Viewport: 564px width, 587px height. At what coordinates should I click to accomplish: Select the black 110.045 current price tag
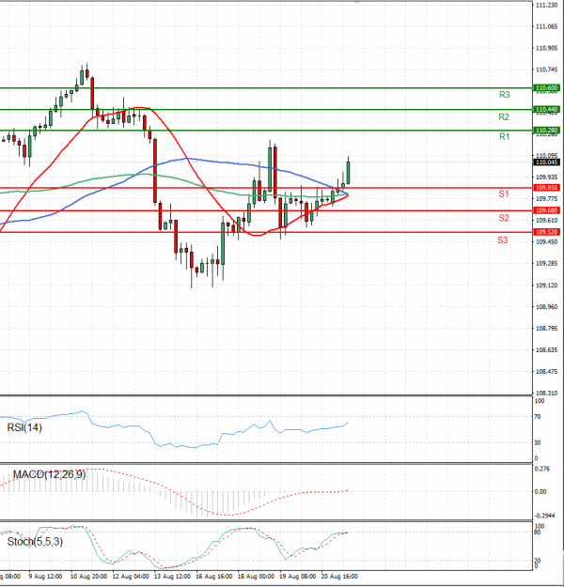click(x=547, y=162)
